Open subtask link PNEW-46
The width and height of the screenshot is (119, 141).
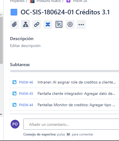(26, 82)
